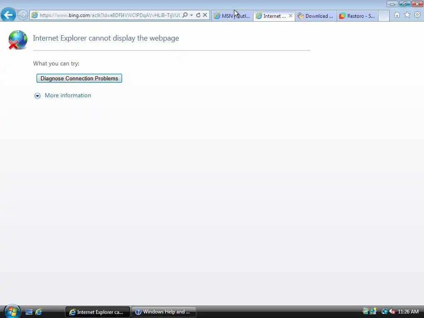Select the Internet Explorer taskbar button
The width and height of the screenshot is (424, 318).
(x=97, y=312)
